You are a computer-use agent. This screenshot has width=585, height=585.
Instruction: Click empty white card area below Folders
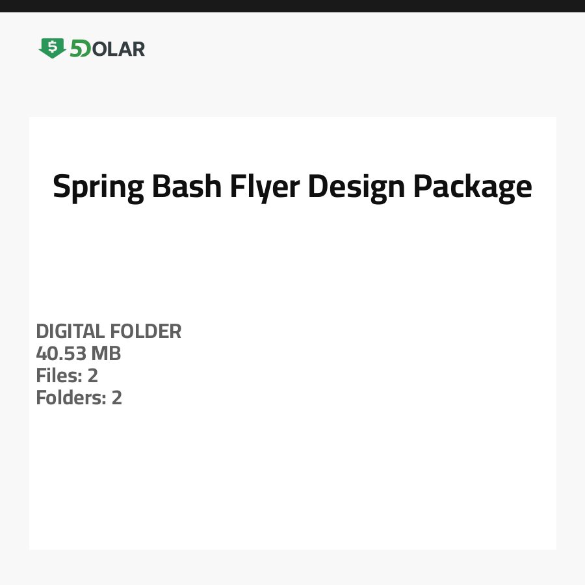click(292, 481)
